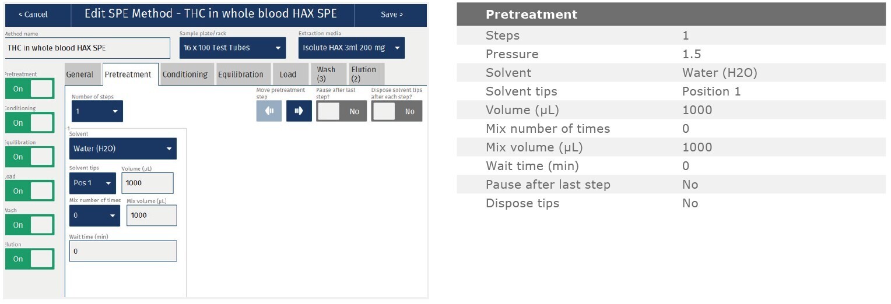891x304 pixels.
Task: Expand the Extraction media dropdown
Action: click(351, 48)
